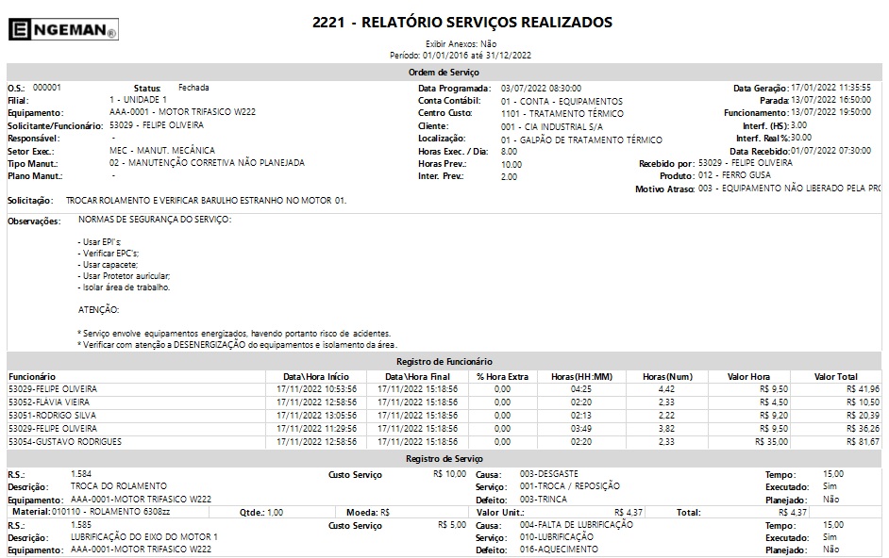Click the Motivo Atraso value text
The height and width of the screenshot is (558, 889).
click(789, 189)
